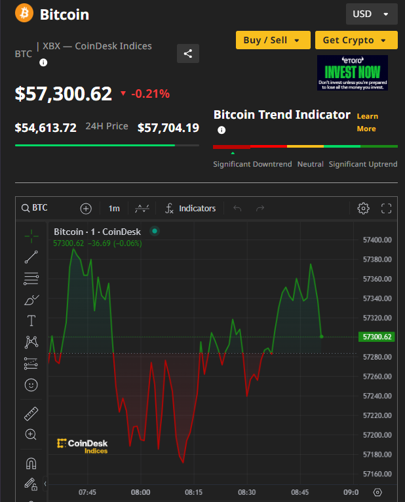Toggle the magnet snap mode

point(31,463)
